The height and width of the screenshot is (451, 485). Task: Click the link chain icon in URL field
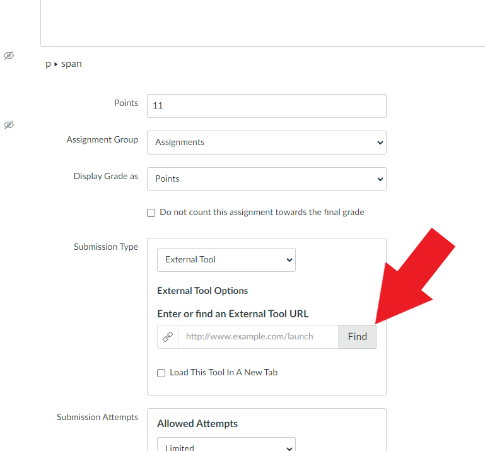pyautogui.click(x=168, y=337)
